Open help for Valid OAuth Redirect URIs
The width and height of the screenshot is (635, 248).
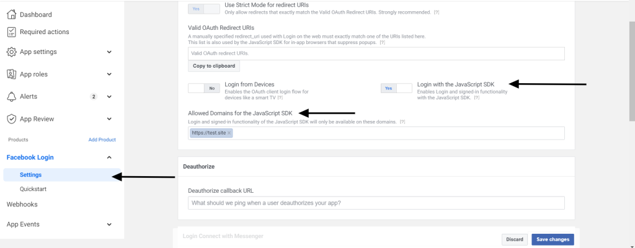tap(382, 42)
